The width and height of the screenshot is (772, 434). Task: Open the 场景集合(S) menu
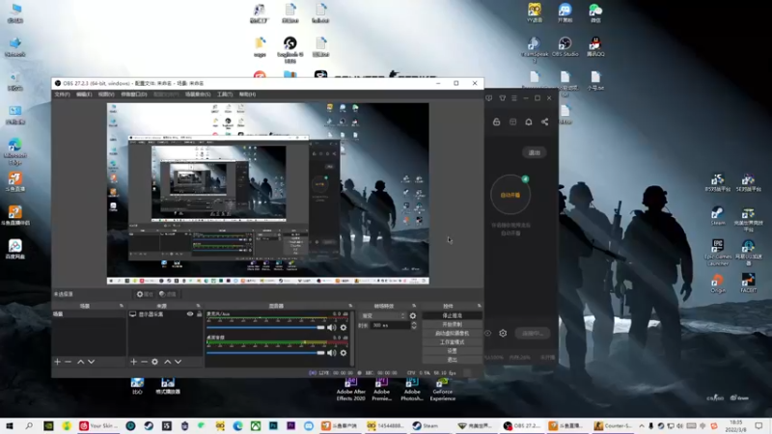click(198, 94)
